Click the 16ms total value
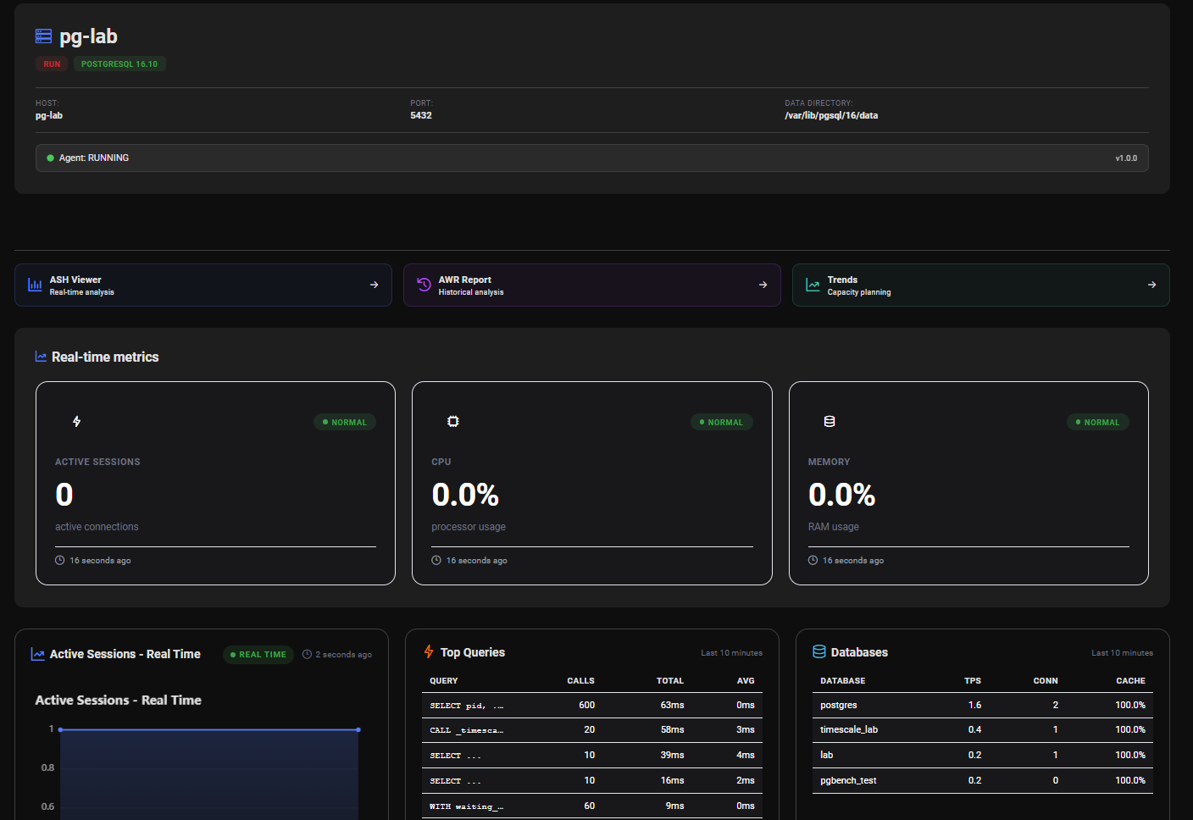Image resolution: width=1193 pixels, height=820 pixels. [672, 780]
